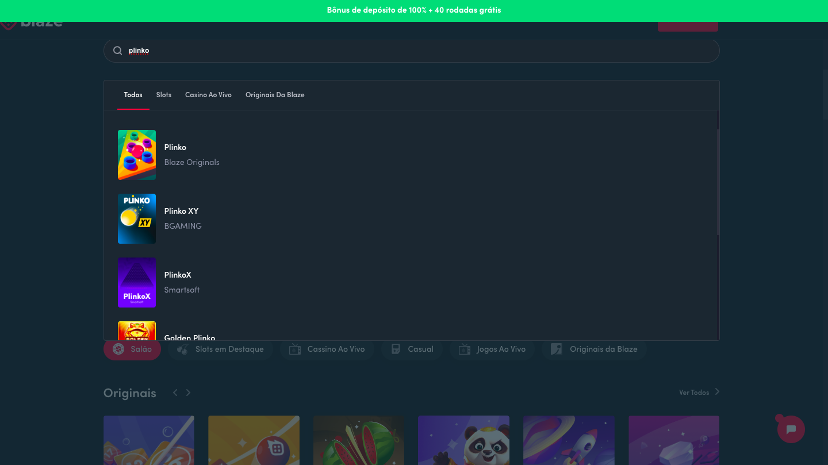Open the purple ice cube game thumbnail
Image resolution: width=828 pixels, height=465 pixels.
674,440
